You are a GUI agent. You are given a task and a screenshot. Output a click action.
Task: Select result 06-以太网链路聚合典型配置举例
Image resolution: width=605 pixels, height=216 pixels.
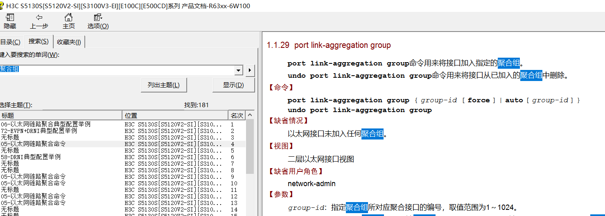123,124
